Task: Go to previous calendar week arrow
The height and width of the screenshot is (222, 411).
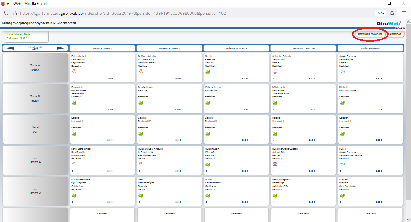Action: point(9,48)
